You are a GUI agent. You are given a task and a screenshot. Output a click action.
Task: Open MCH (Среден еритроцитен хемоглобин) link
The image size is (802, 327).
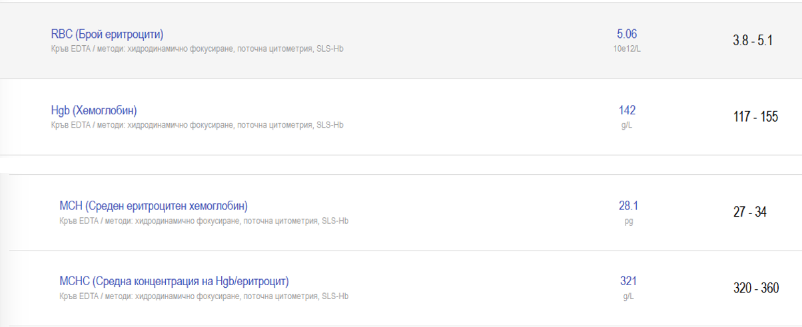[153, 206]
